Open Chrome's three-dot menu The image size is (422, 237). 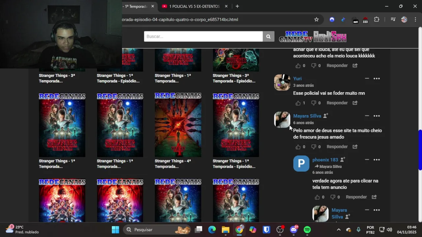coord(415,19)
